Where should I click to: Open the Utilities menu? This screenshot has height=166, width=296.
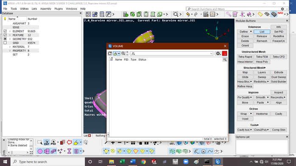click(24, 9)
